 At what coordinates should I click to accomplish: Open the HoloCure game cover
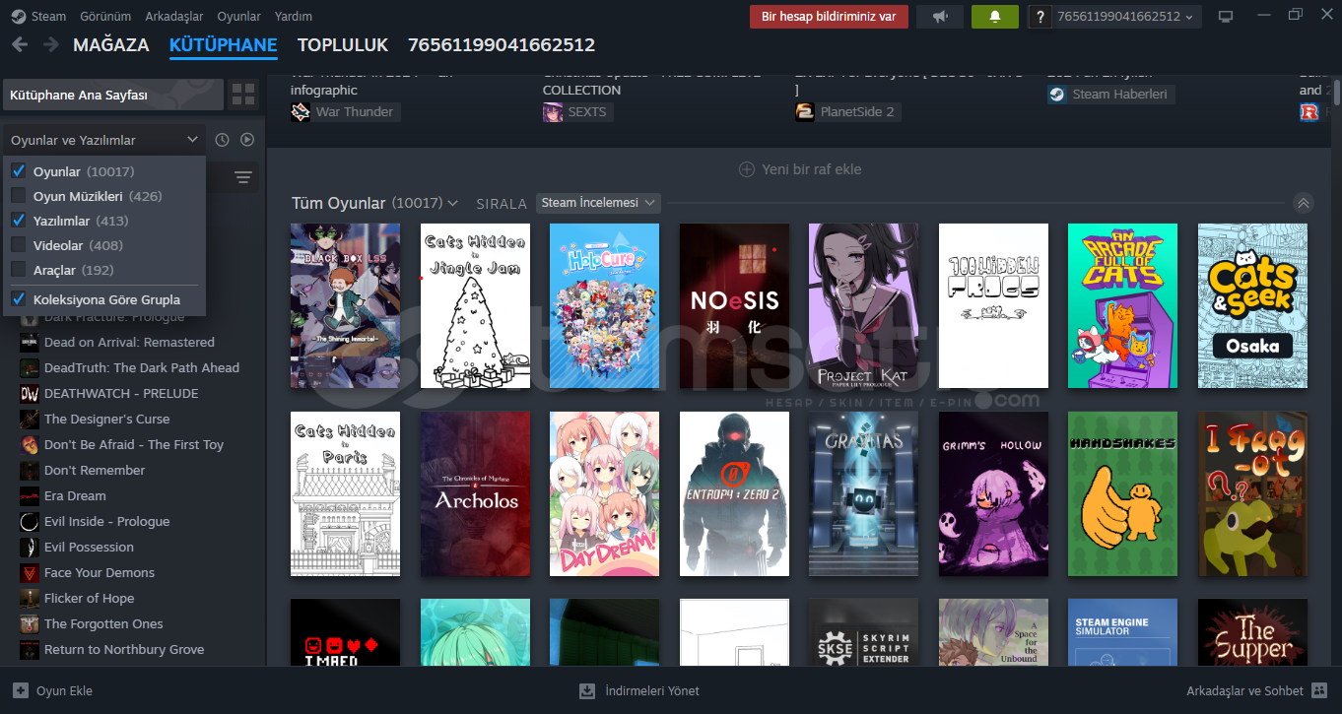(x=604, y=305)
